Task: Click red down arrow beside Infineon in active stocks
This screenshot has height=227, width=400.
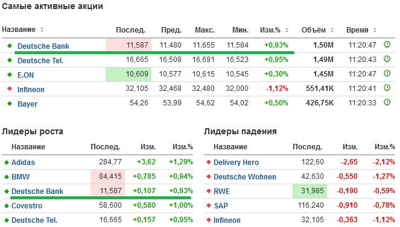Action: (10, 89)
